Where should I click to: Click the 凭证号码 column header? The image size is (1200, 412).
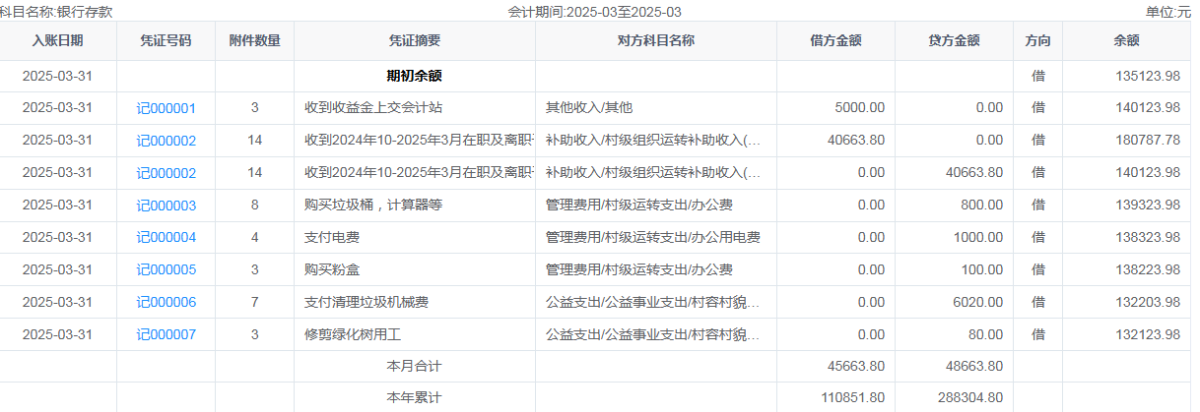click(x=166, y=40)
